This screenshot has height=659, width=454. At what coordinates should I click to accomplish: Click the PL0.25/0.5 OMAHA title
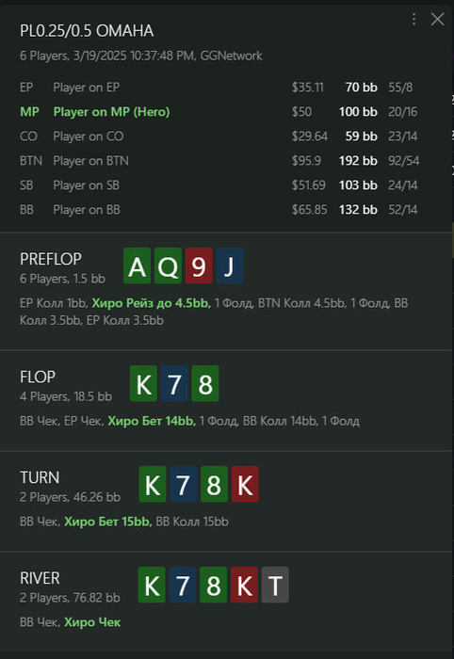click(x=87, y=31)
